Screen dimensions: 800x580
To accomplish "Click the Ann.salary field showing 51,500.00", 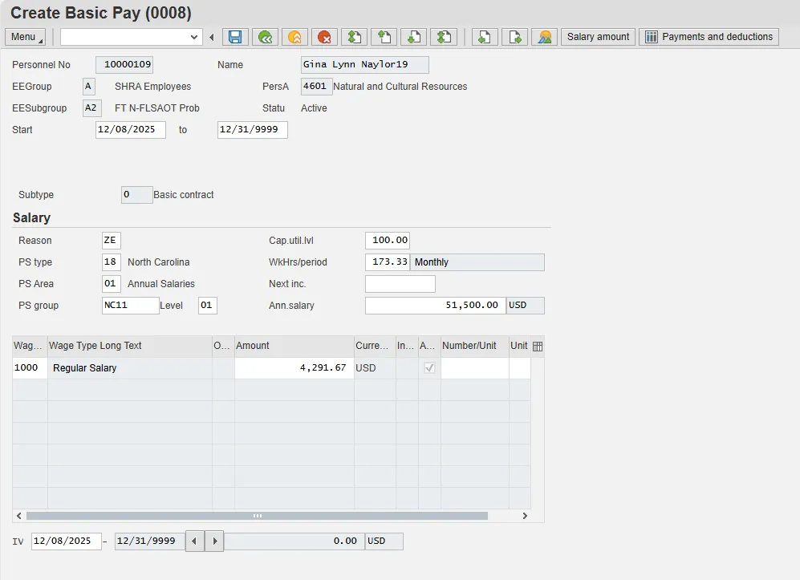I will click(x=435, y=306).
